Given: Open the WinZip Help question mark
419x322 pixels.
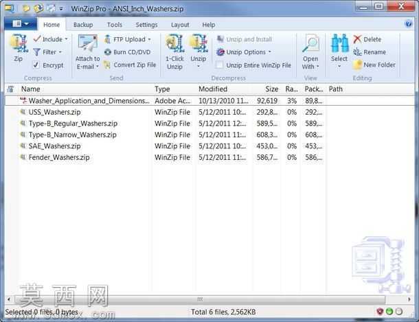Looking at the screenshot, I should pyautogui.click(x=409, y=24).
